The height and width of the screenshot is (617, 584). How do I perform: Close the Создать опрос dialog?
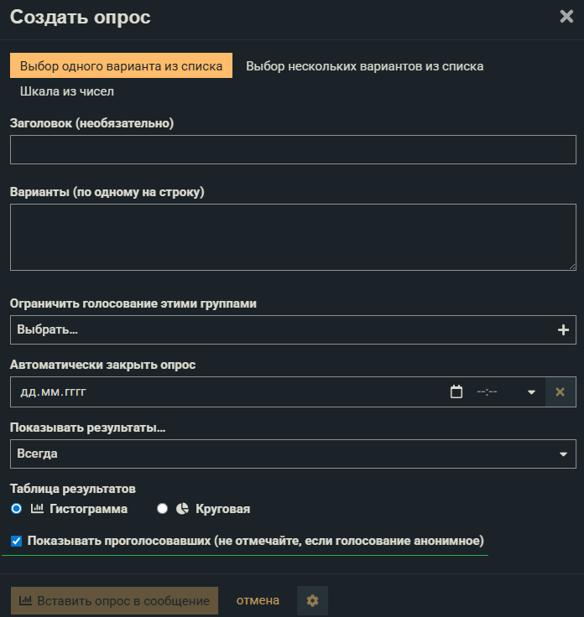tap(566, 16)
